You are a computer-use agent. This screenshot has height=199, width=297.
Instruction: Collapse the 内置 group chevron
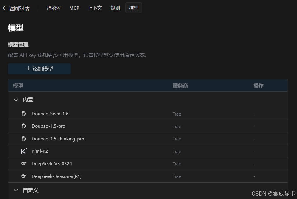click(x=16, y=100)
